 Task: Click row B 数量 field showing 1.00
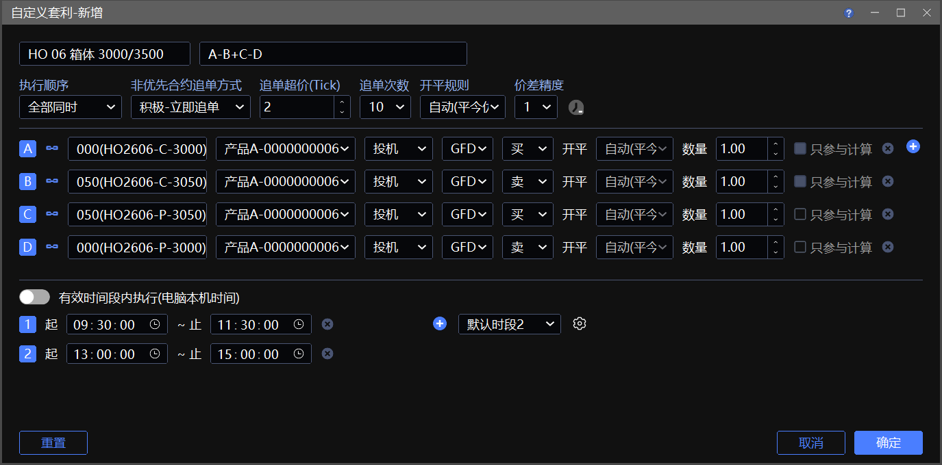(x=743, y=181)
